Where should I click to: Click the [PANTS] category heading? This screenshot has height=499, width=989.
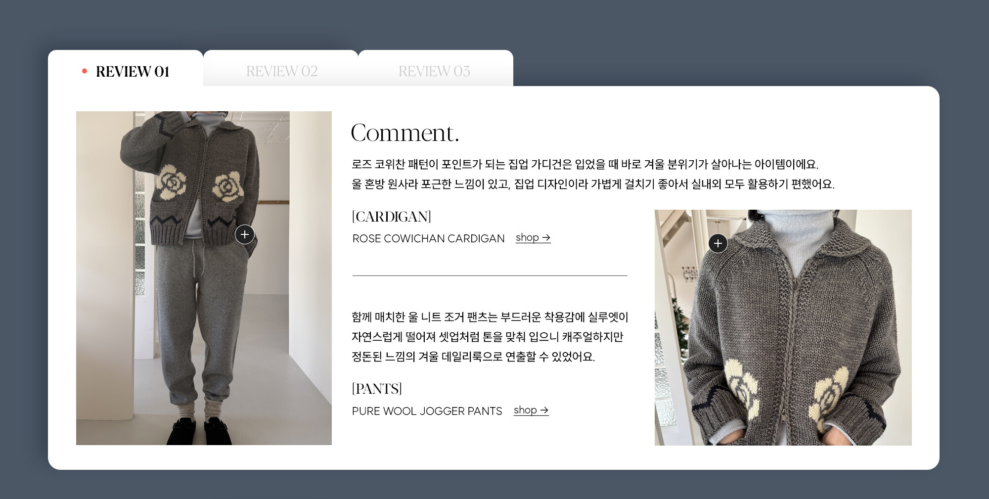point(377,389)
